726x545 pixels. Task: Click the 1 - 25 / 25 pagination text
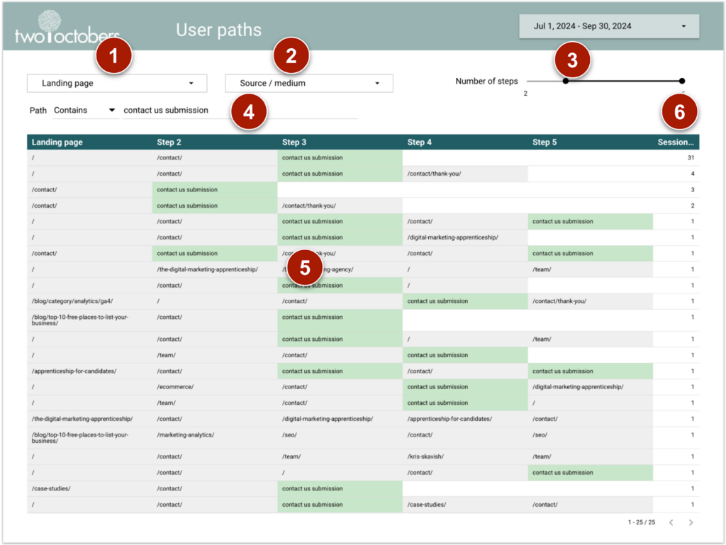pyautogui.click(x=641, y=522)
